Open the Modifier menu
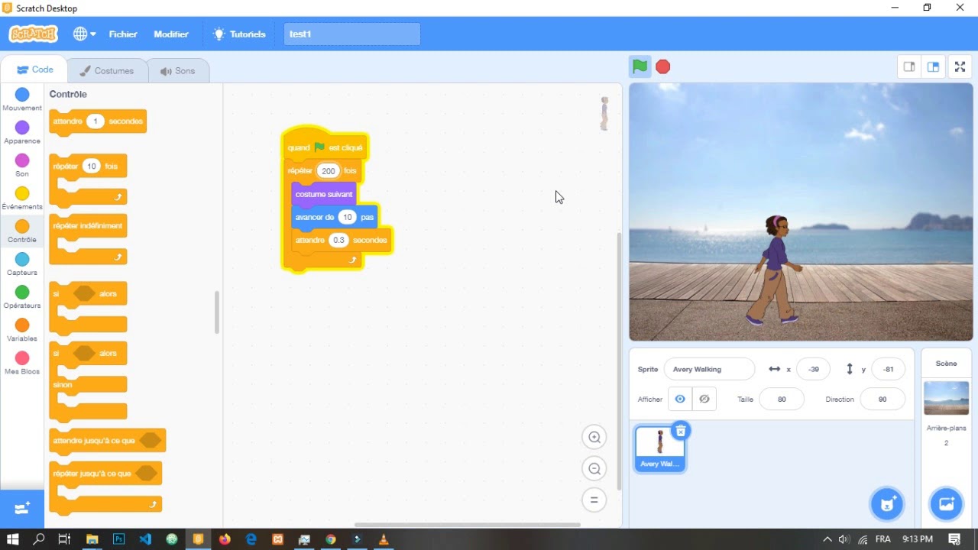The height and width of the screenshot is (550, 978). [171, 34]
